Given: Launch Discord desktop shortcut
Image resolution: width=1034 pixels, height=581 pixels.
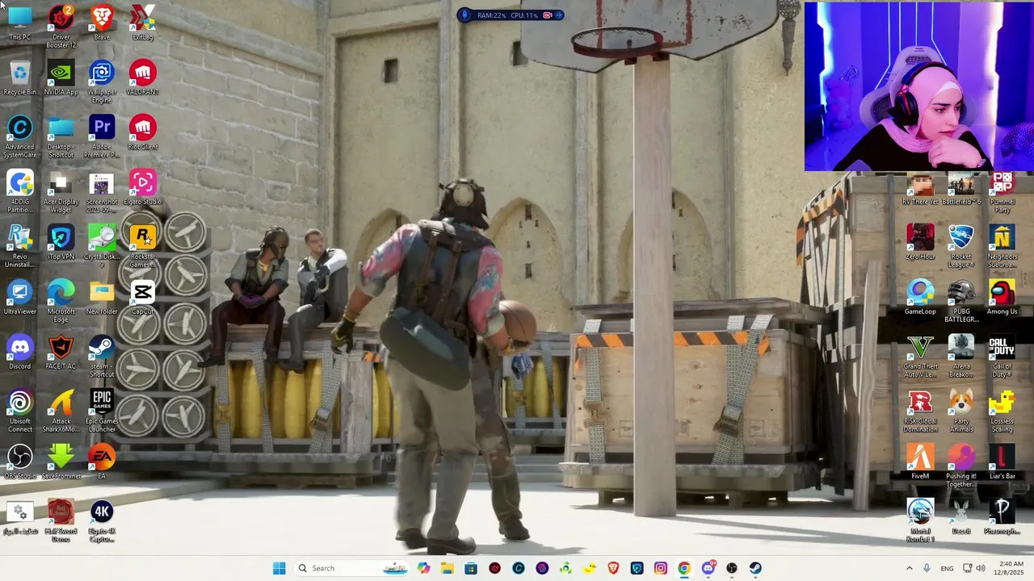Looking at the screenshot, I should [x=19, y=352].
